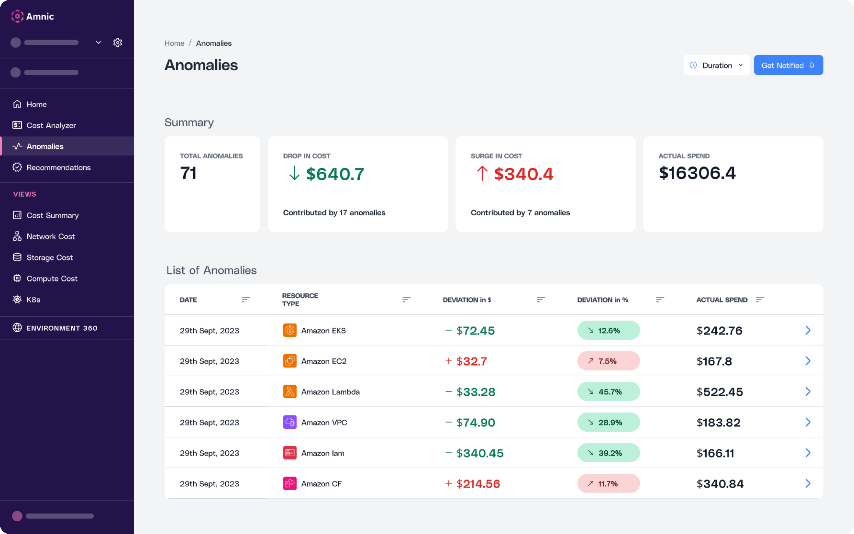Open Cost Analyzer in the sidebar
Screen dimensions: 854x534
51,125
